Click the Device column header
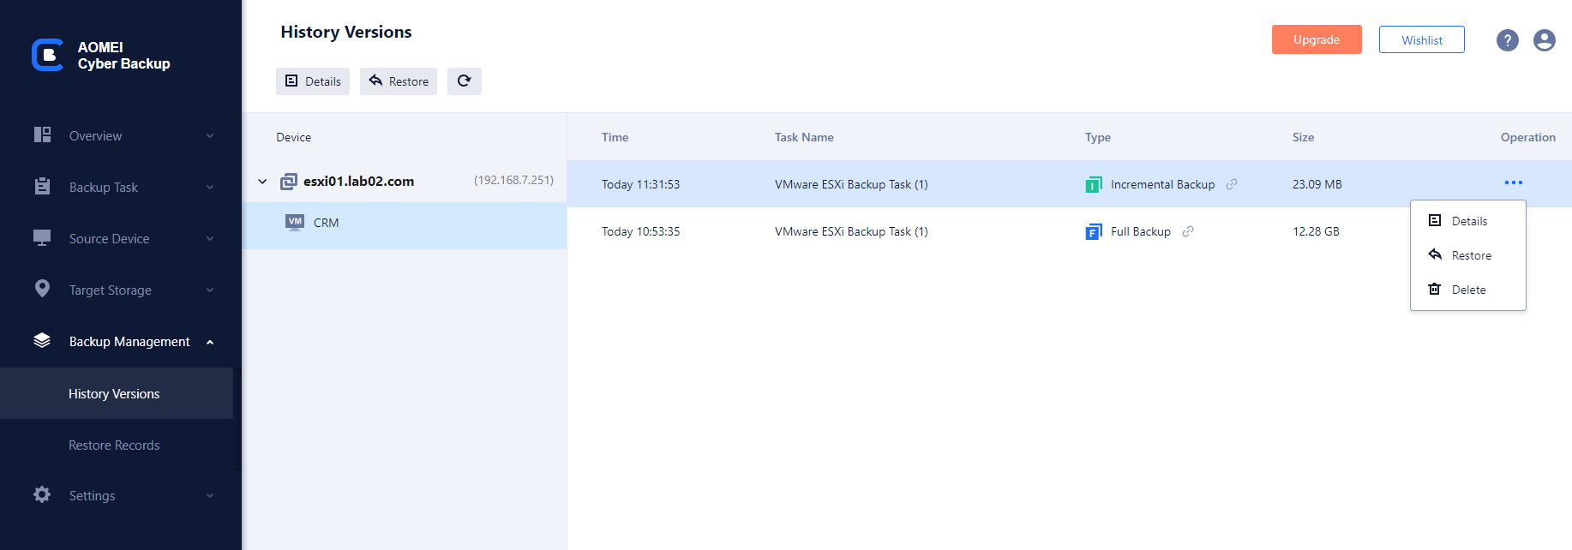This screenshot has height=550, width=1572. 293,137
